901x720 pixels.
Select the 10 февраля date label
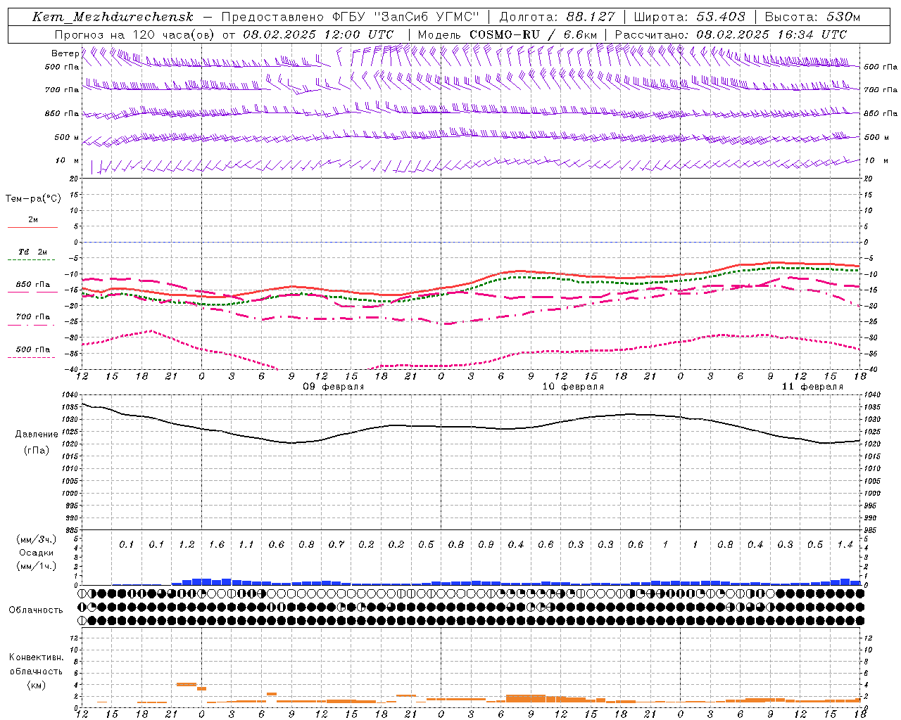point(572,387)
